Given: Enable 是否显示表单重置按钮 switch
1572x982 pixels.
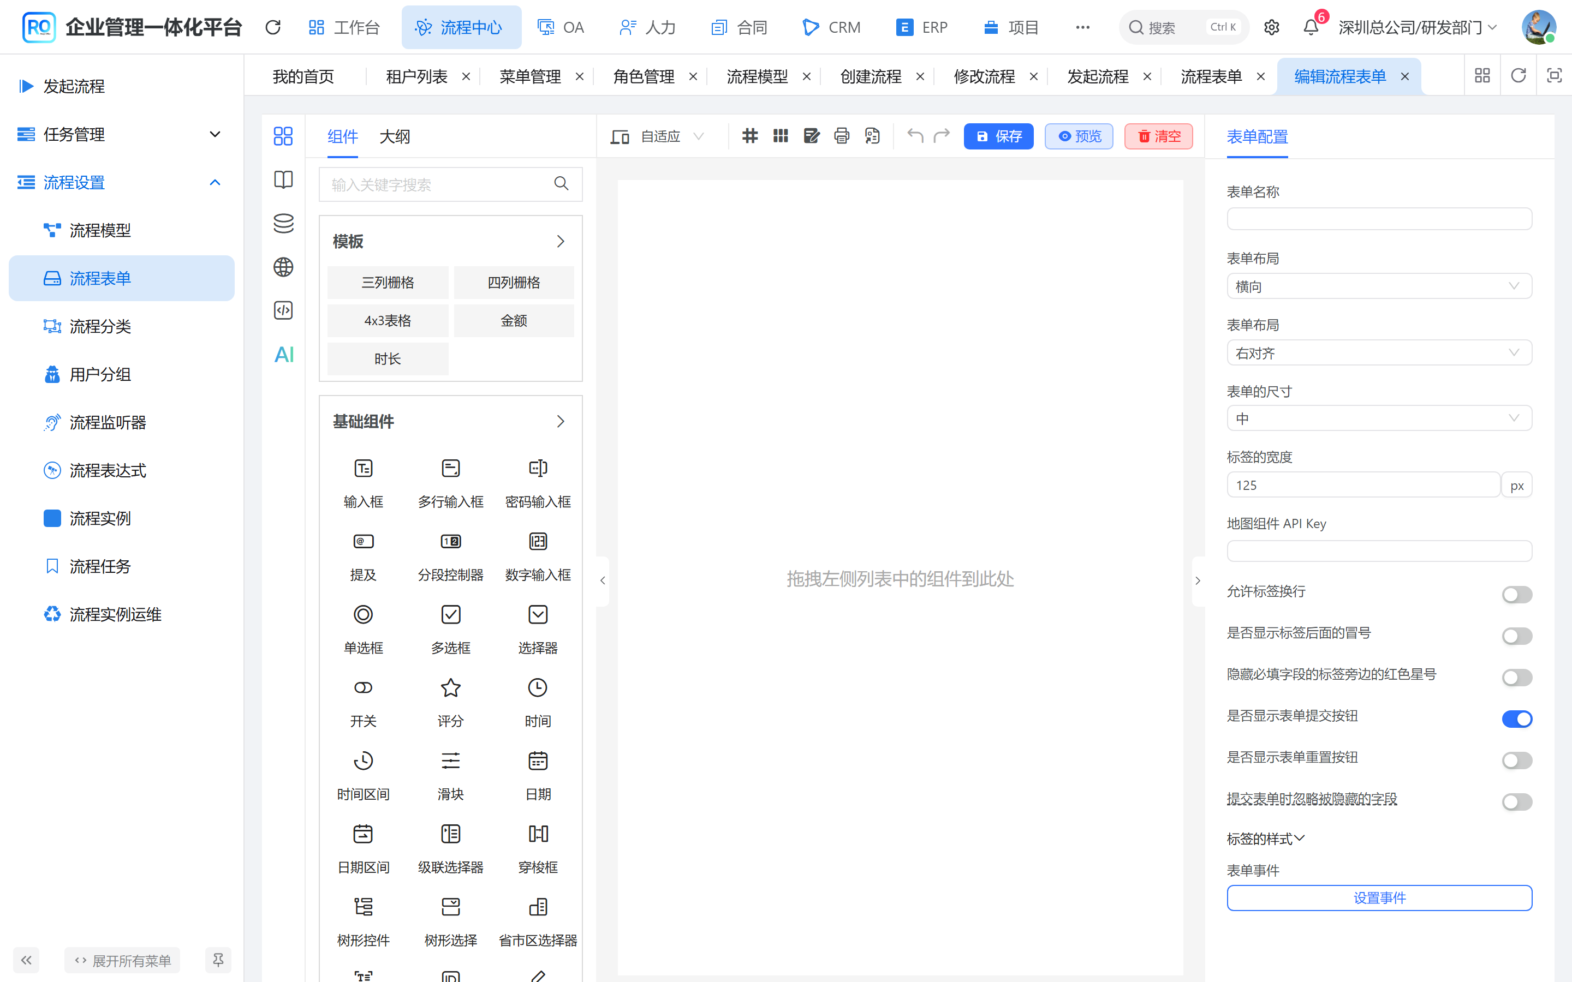Looking at the screenshot, I should (1517, 761).
